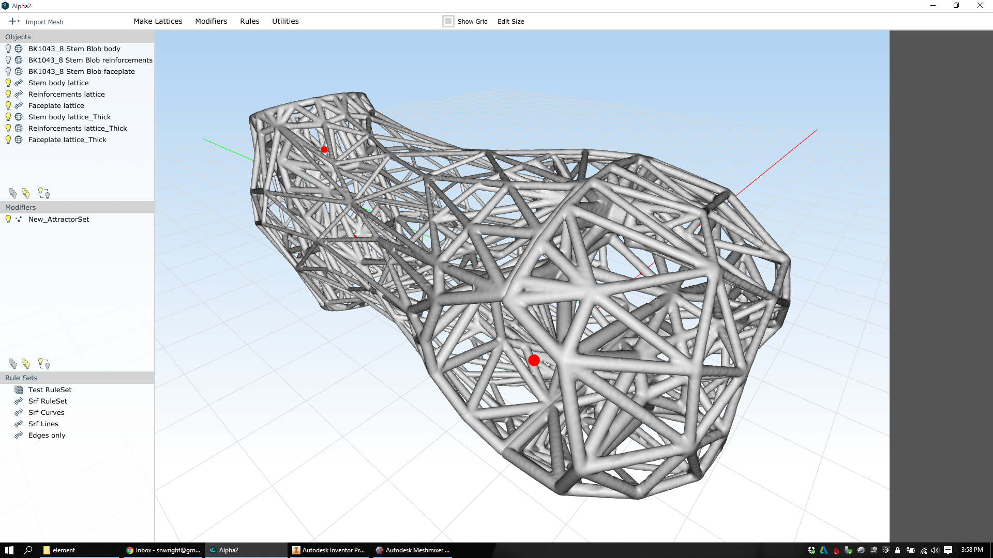Click surface icon of Srf RuleSet

(x=19, y=401)
